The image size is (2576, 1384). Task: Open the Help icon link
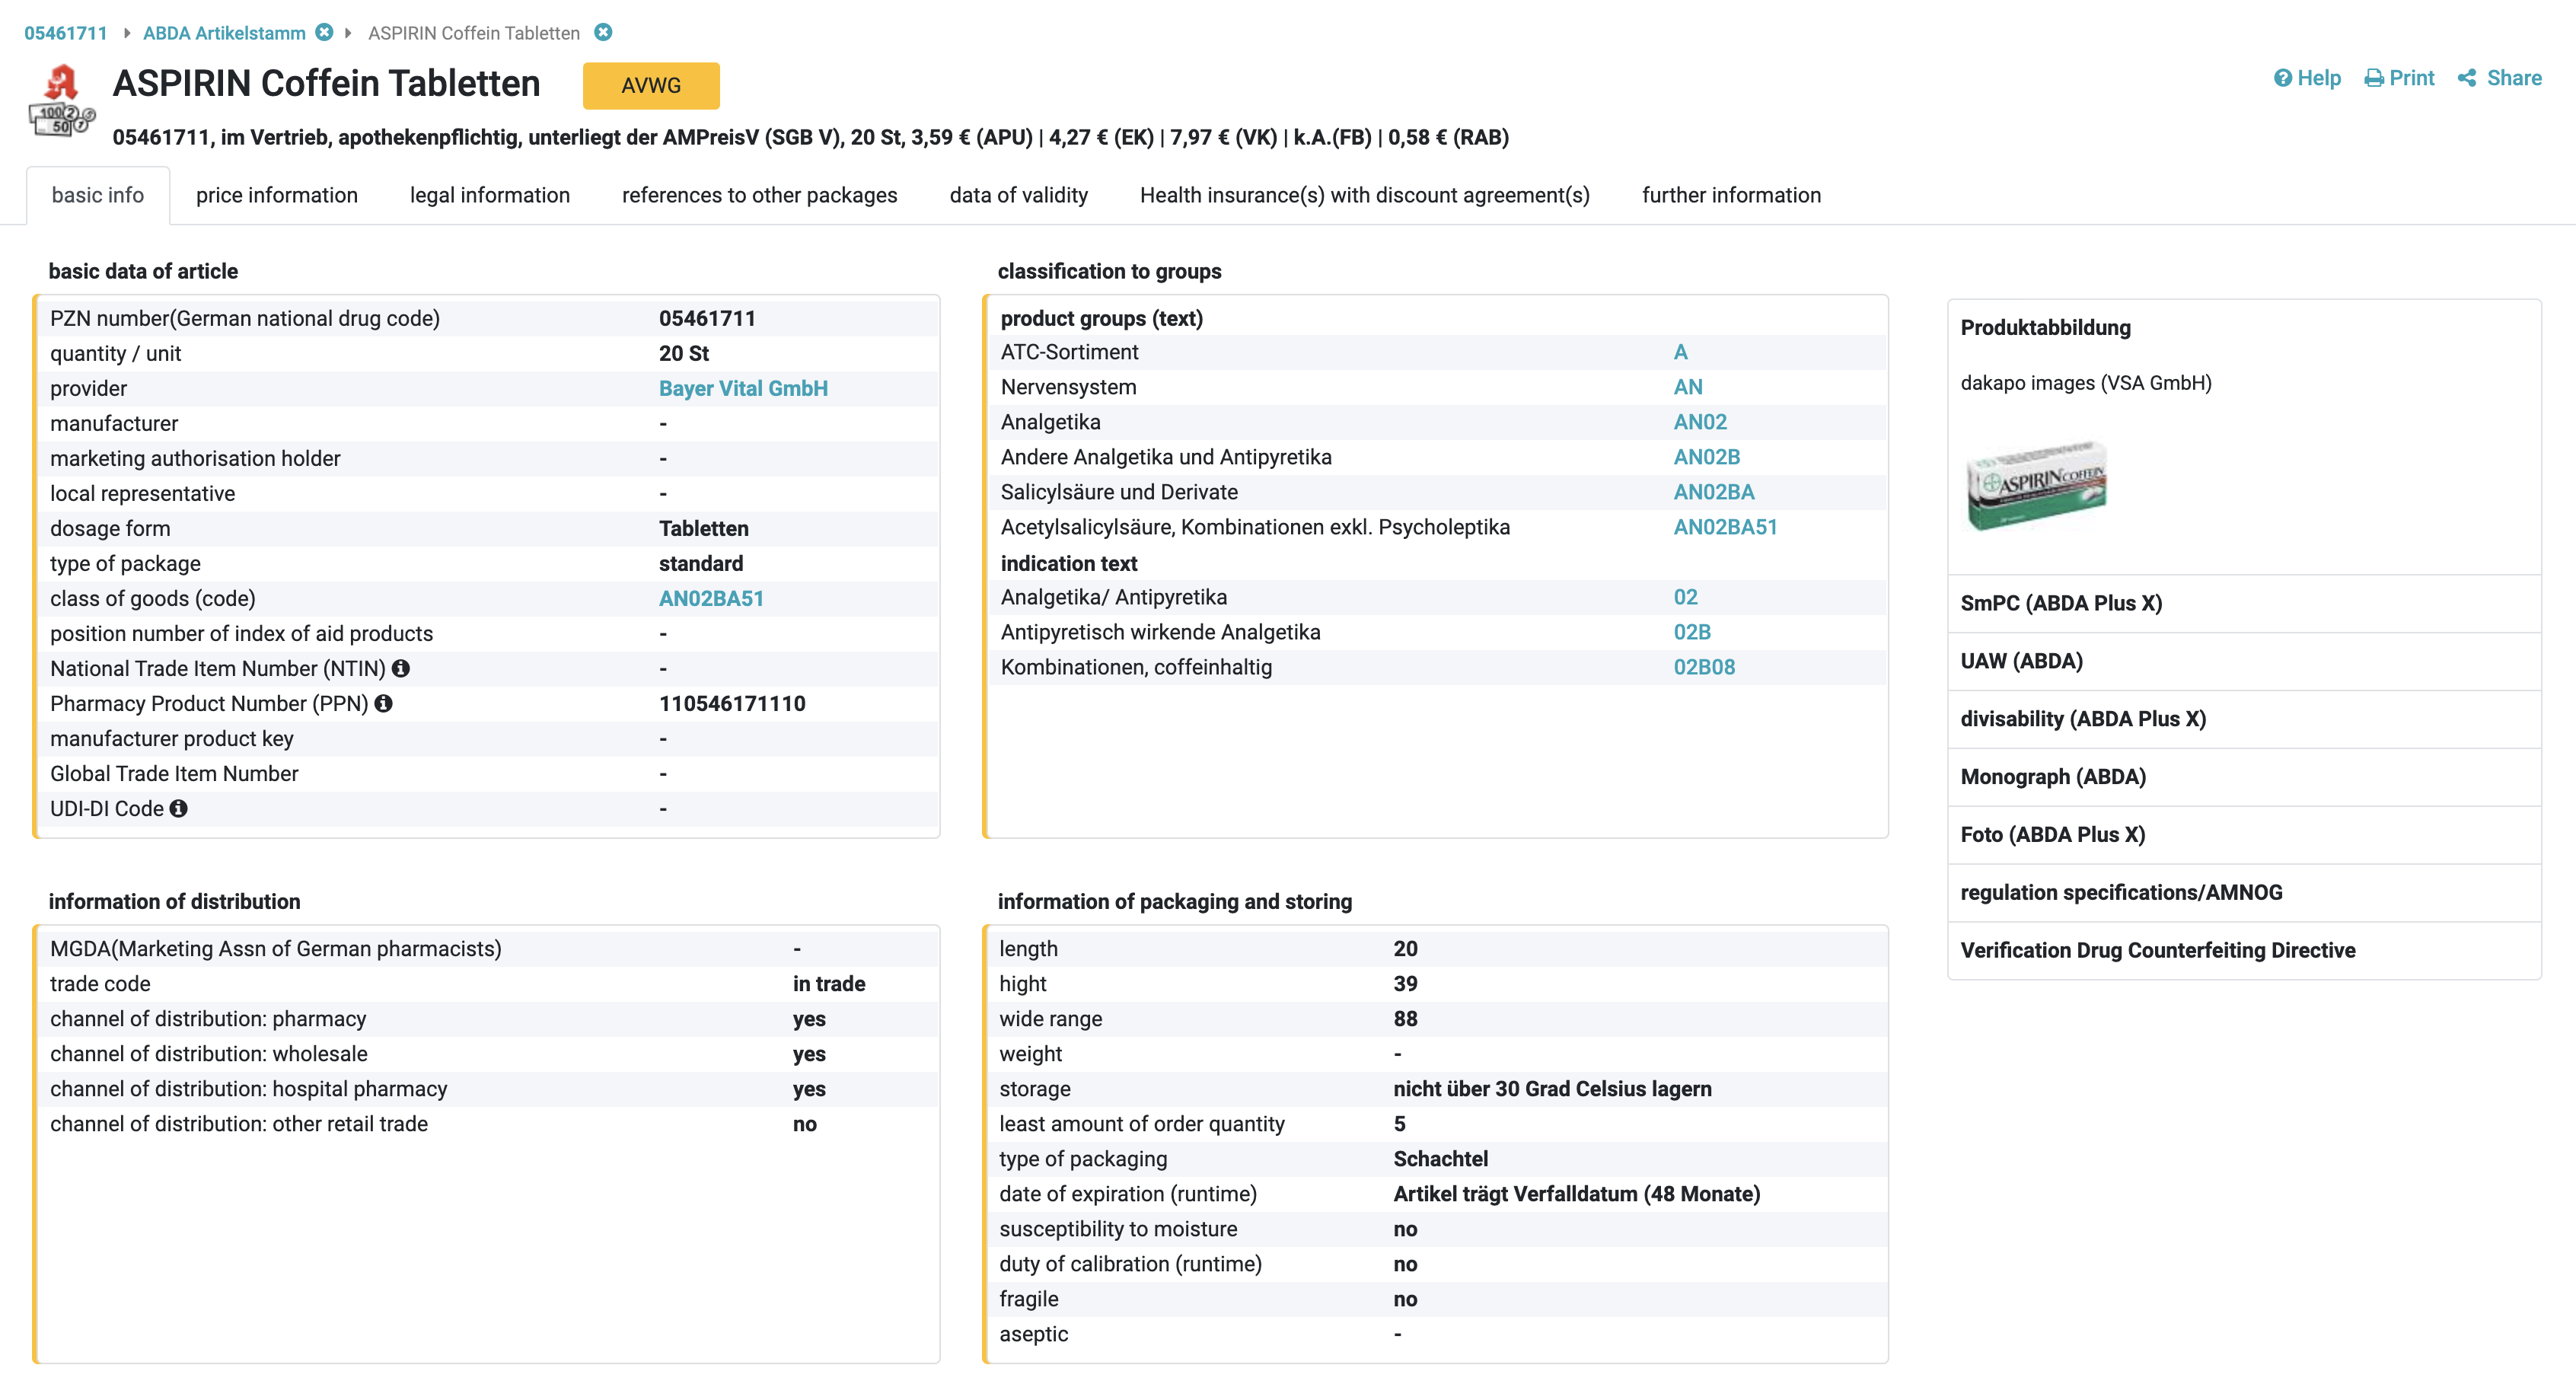pyautogui.click(x=2306, y=78)
